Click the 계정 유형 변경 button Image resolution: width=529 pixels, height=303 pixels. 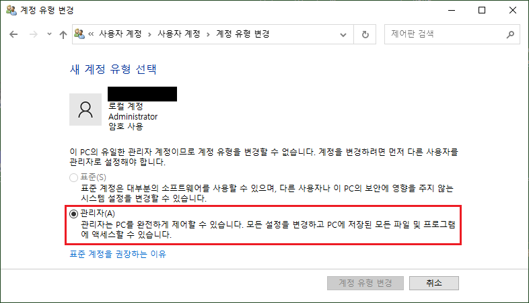(365, 283)
